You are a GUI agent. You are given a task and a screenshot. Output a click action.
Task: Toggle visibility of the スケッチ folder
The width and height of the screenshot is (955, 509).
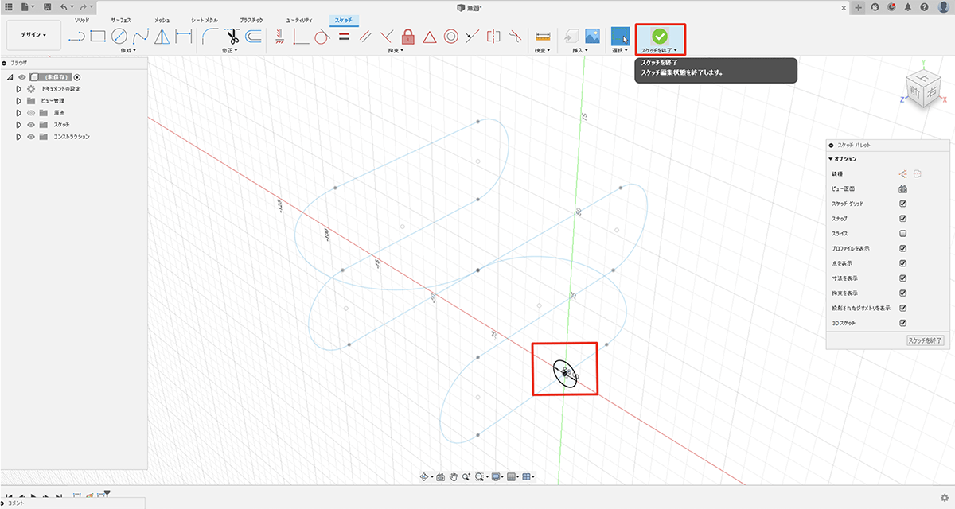[31, 125]
